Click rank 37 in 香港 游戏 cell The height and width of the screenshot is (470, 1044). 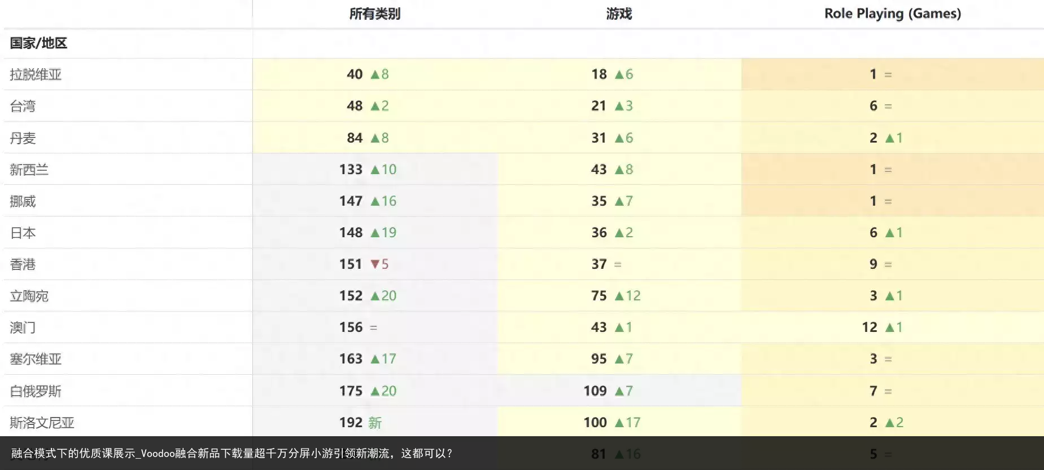(599, 264)
